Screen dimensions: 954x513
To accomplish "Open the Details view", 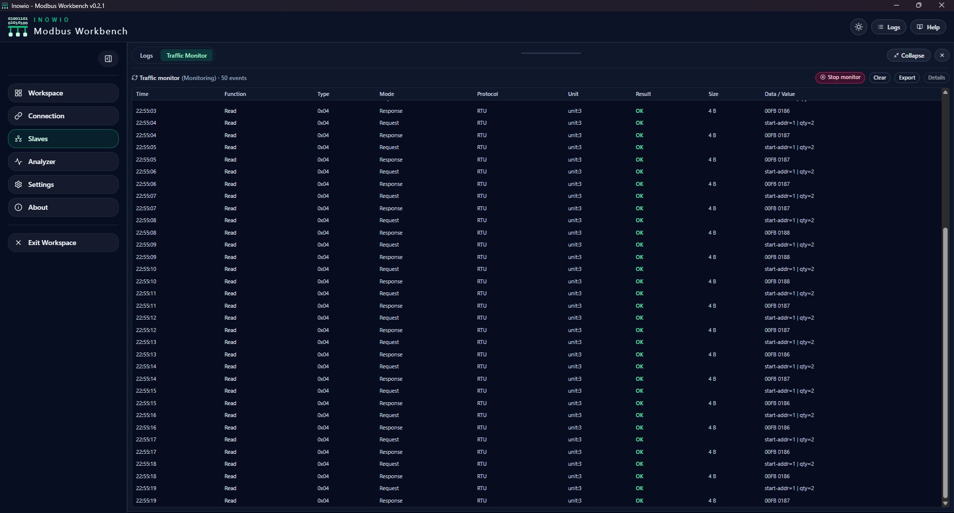I will coord(936,78).
